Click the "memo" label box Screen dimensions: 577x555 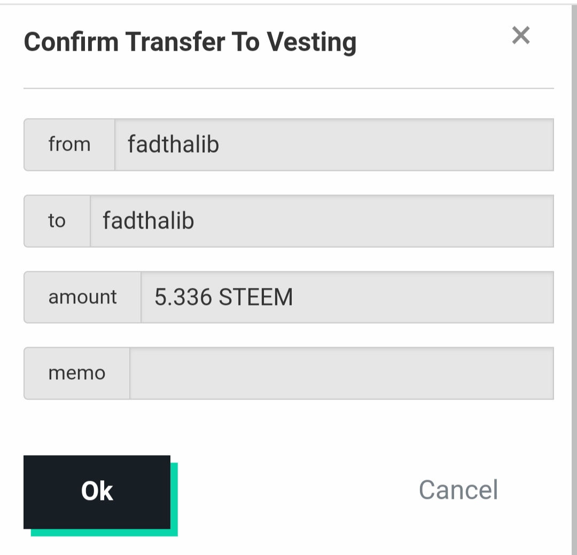[77, 373]
